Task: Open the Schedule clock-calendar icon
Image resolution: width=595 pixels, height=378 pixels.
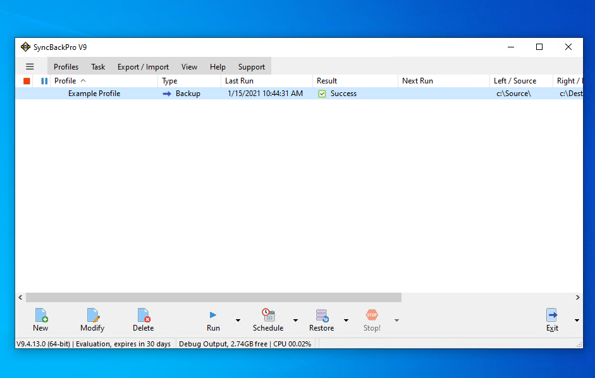Action: (x=268, y=315)
